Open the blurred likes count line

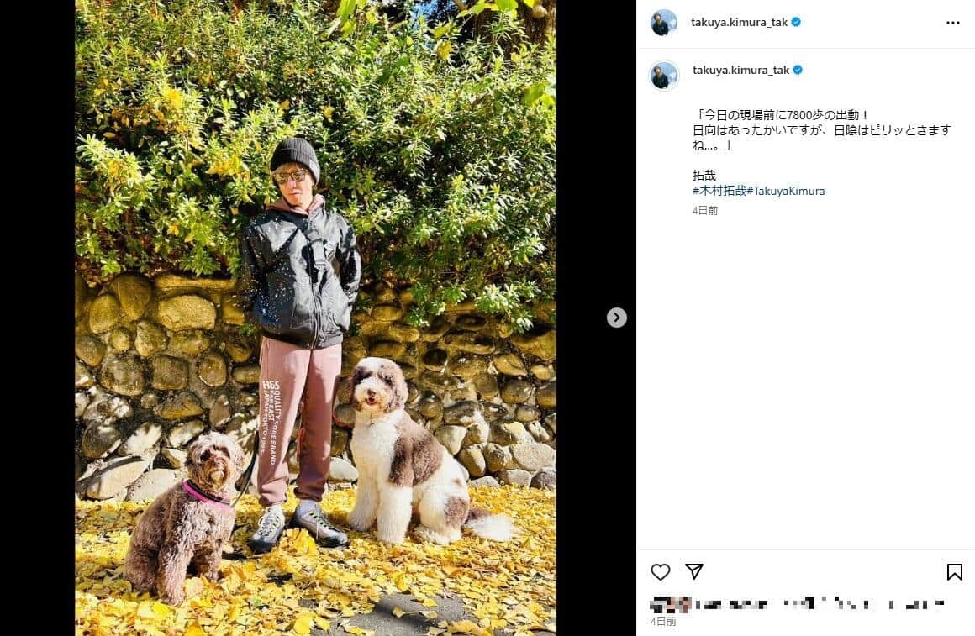797,604
